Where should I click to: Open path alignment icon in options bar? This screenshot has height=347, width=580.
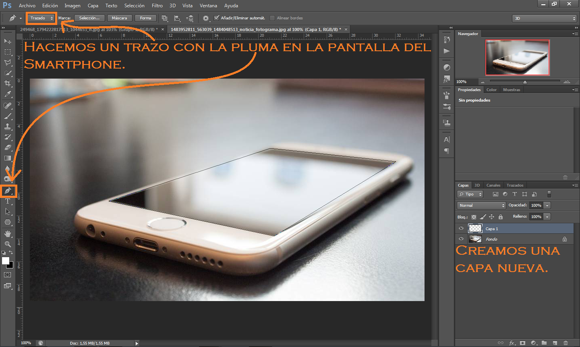click(177, 18)
